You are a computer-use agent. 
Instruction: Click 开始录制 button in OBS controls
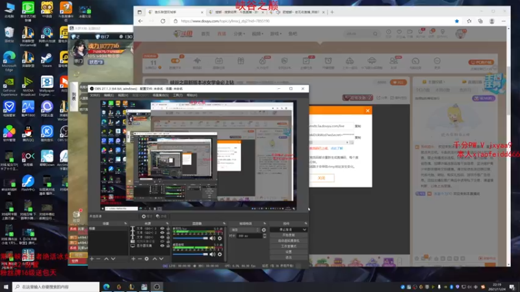289,235
